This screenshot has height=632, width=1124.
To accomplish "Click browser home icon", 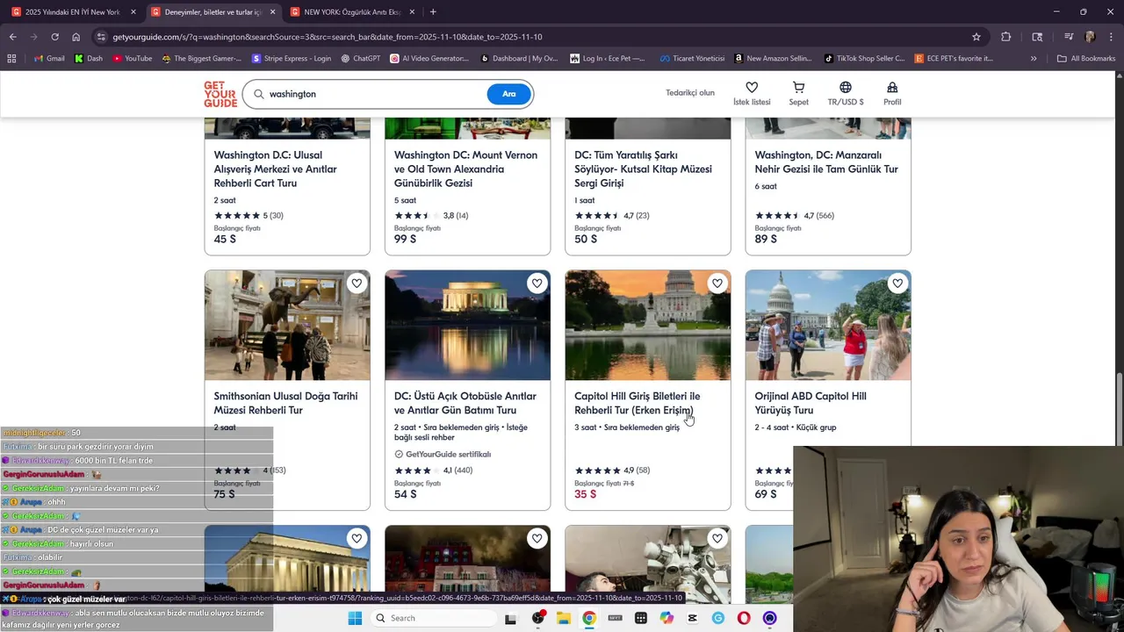I will 76,37.
